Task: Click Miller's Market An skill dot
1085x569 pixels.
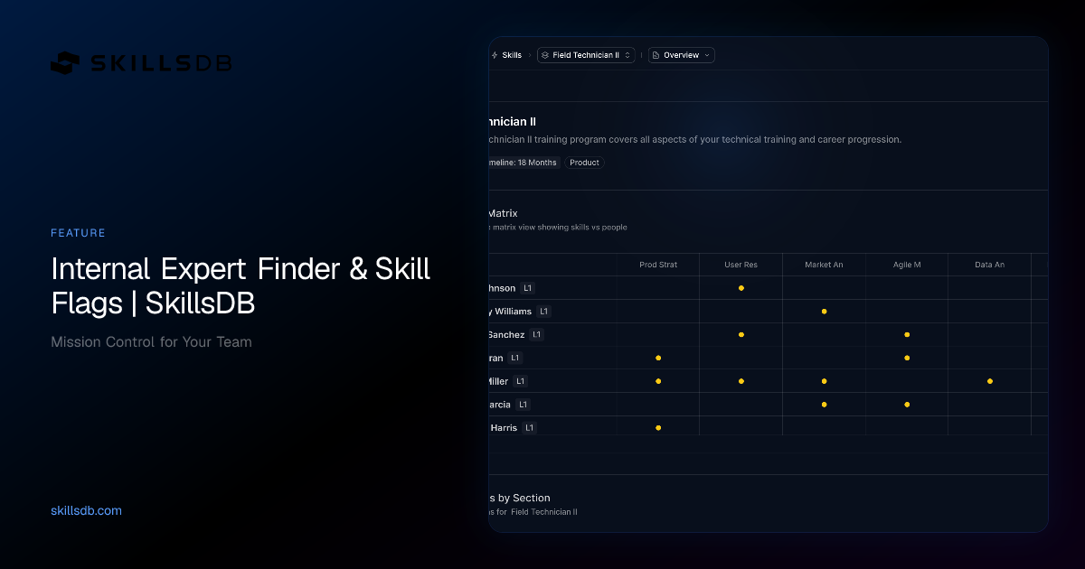Action: pos(824,381)
